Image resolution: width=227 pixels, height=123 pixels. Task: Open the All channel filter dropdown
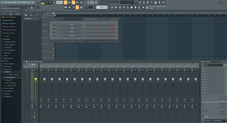(x=72, y=19)
